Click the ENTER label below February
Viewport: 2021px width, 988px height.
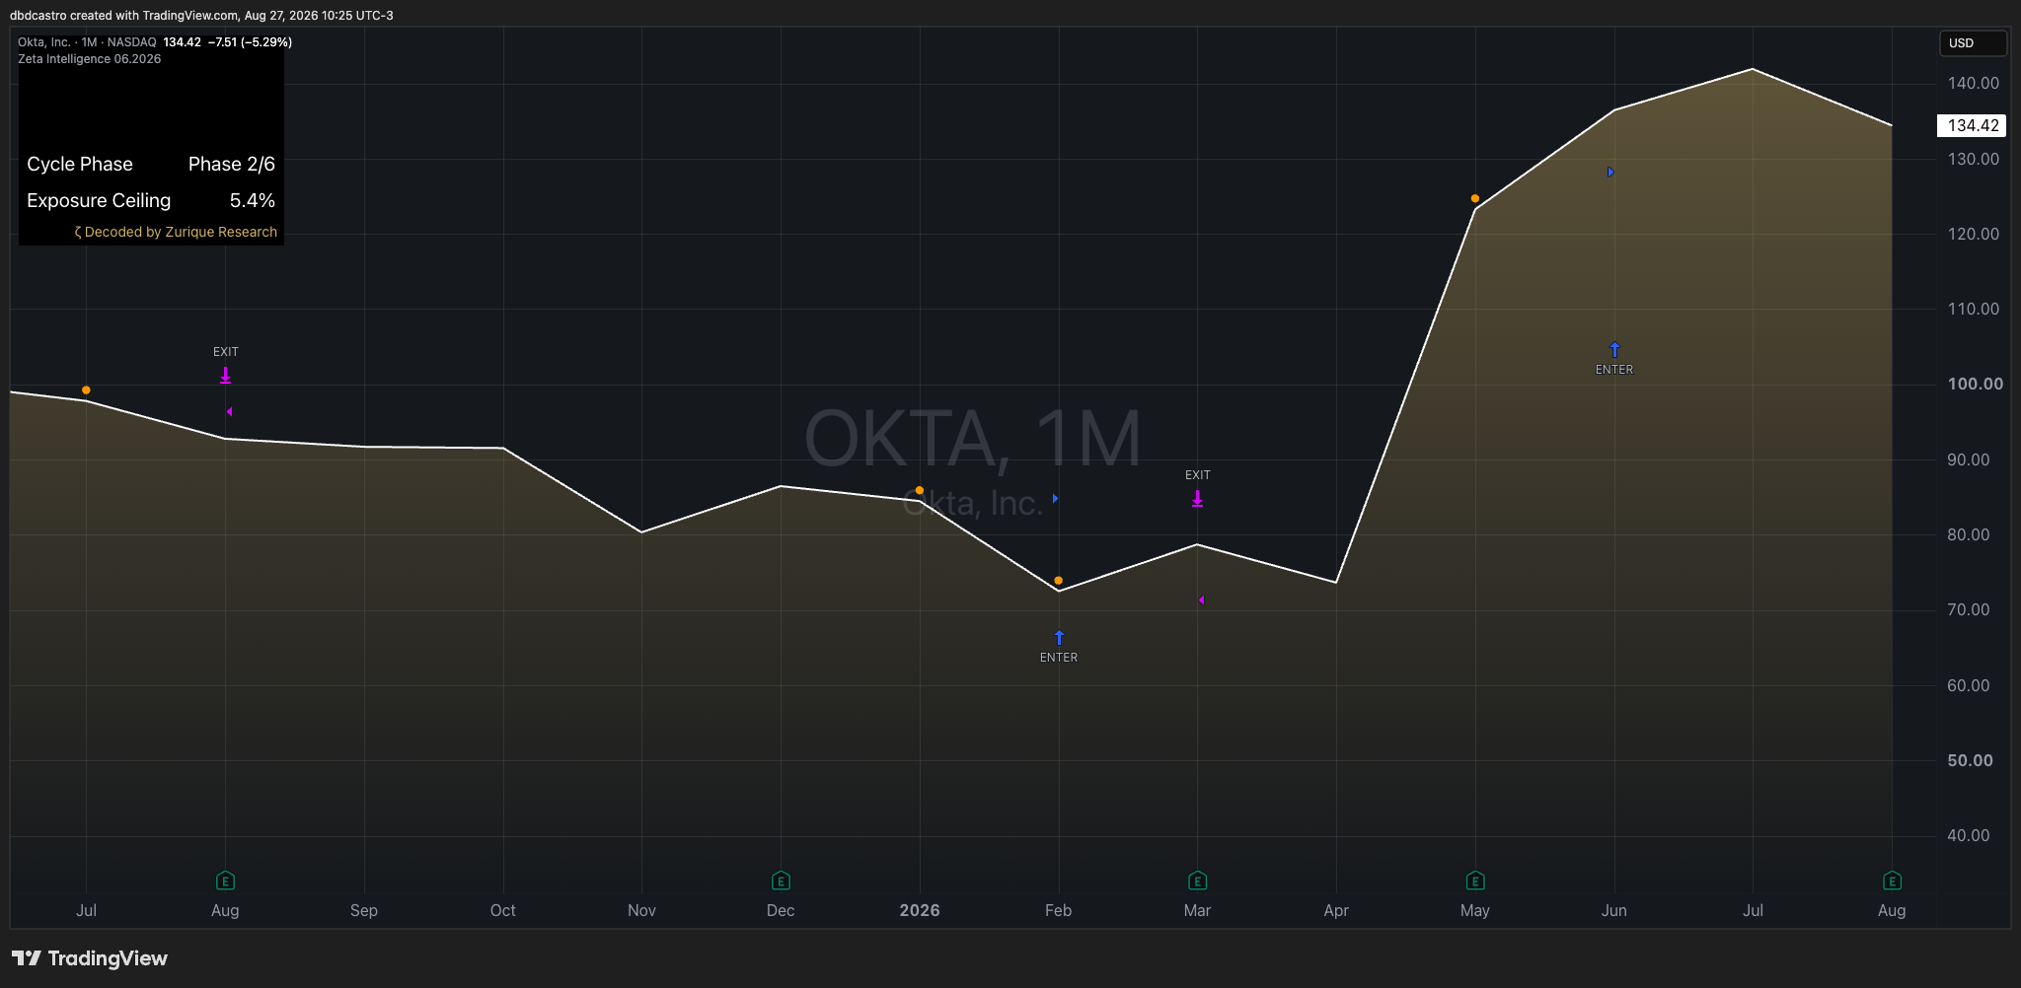pyautogui.click(x=1059, y=658)
